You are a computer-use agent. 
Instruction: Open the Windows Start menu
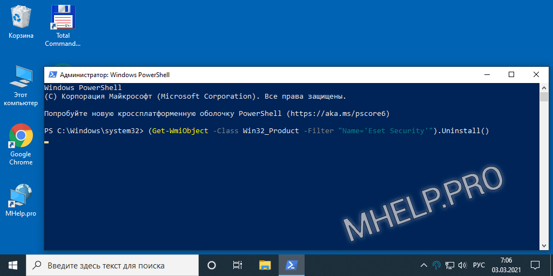(x=13, y=265)
